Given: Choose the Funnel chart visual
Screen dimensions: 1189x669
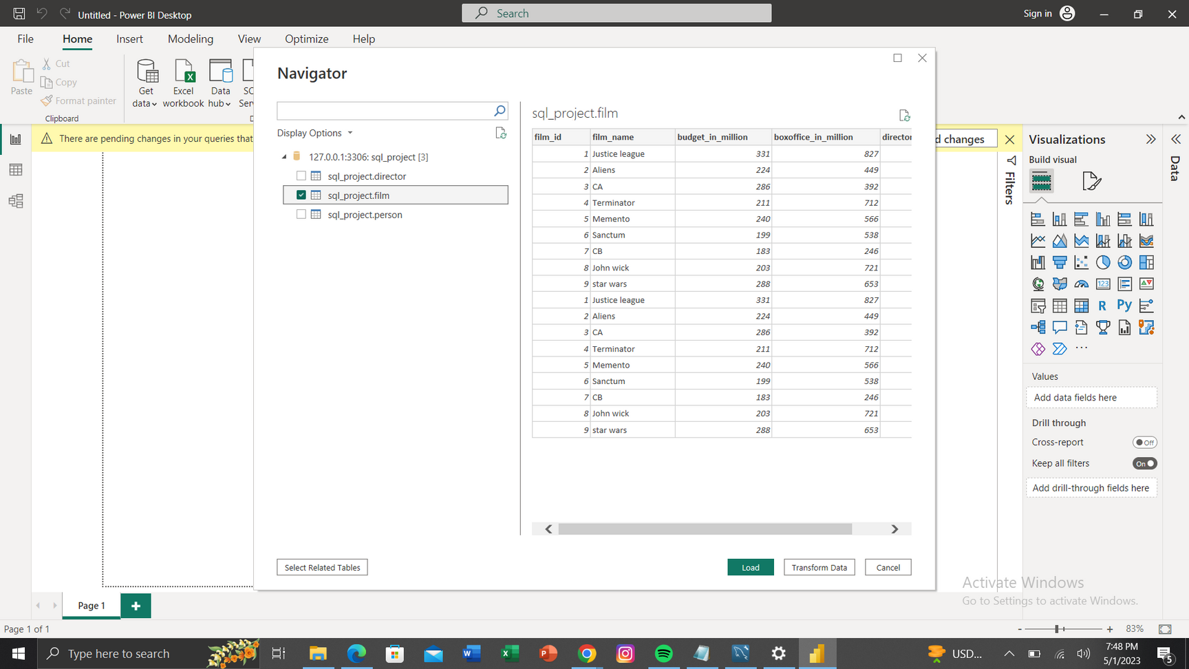Looking at the screenshot, I should pos(1060,262).
